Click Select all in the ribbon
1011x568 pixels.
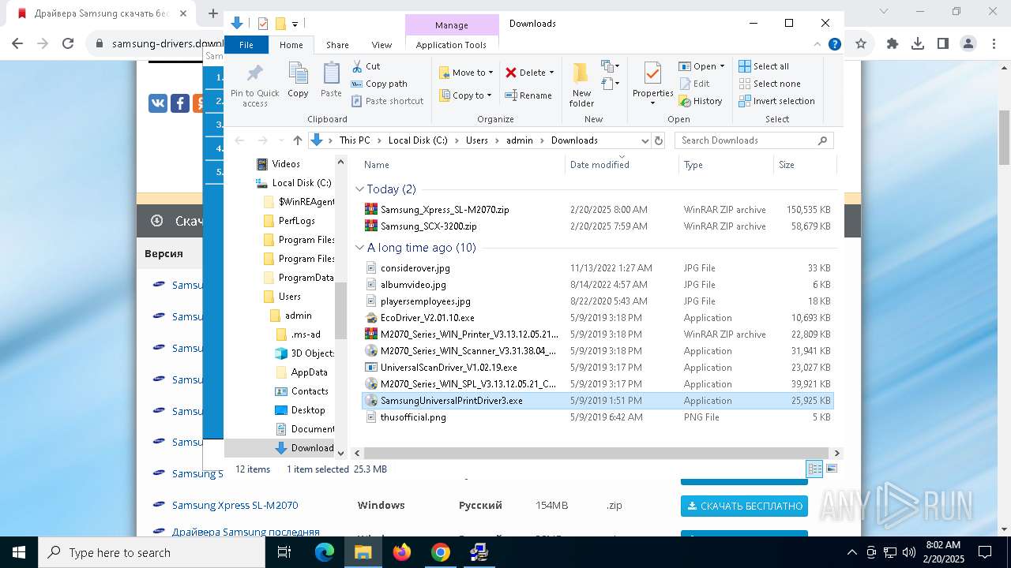click(764, 66)
